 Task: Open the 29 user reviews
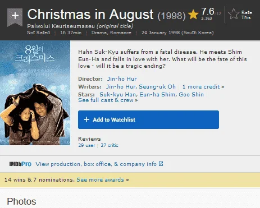[86, 145]
